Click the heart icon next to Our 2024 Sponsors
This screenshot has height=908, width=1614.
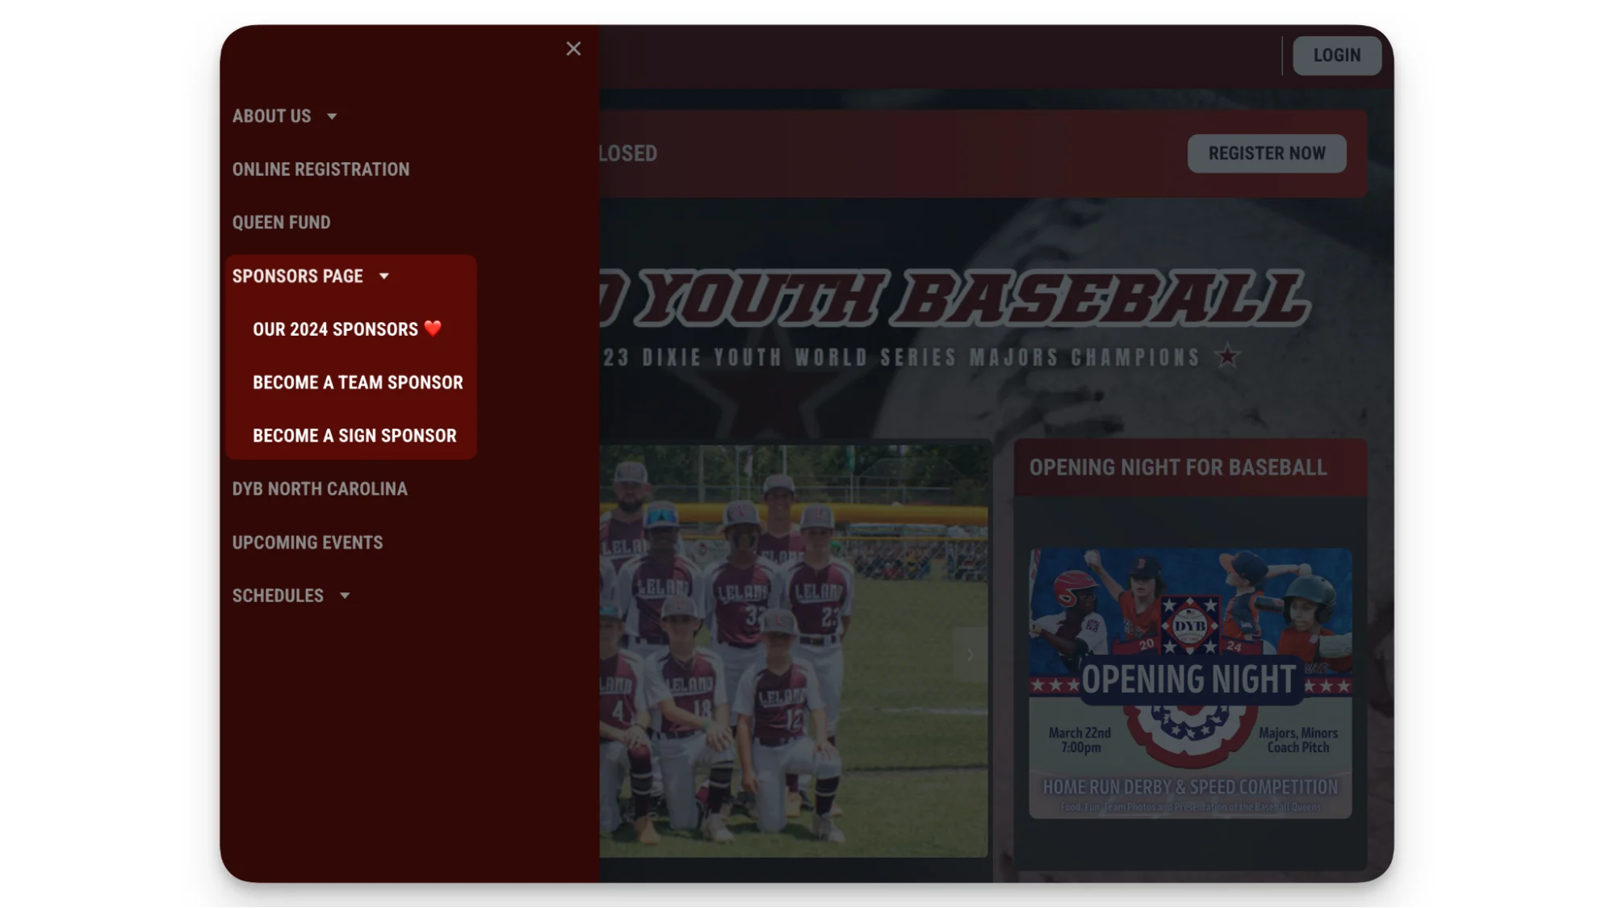point(434,328)
